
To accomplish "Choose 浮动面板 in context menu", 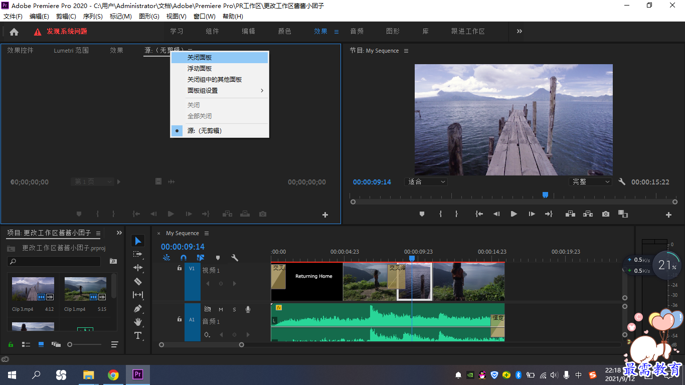I will point(220,69).
